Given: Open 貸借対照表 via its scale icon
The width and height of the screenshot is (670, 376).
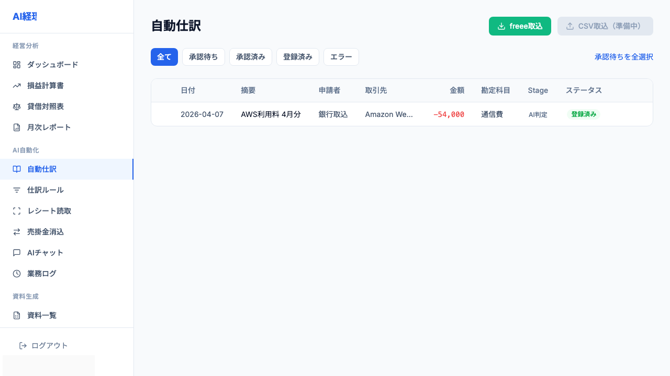Looking at the screenshot, I should coord(17,106).
